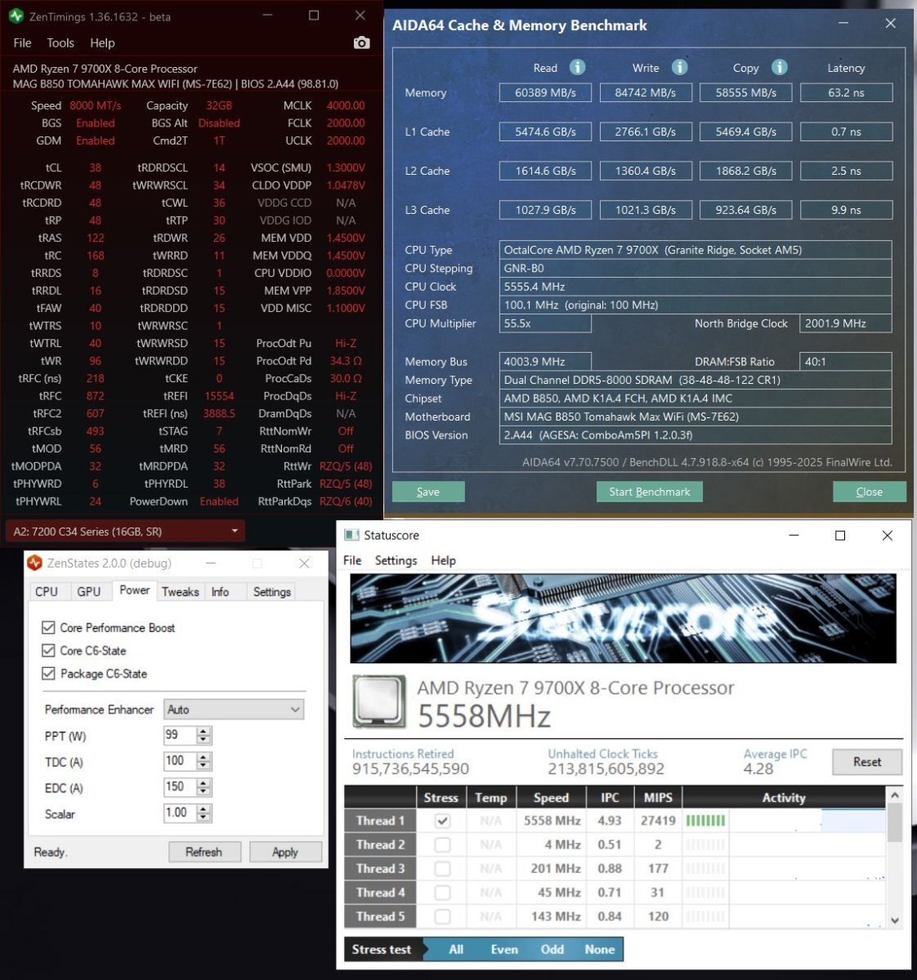917x980 pixels.
Task: Click the Save button in AIDA64
Action: [428, 492]
